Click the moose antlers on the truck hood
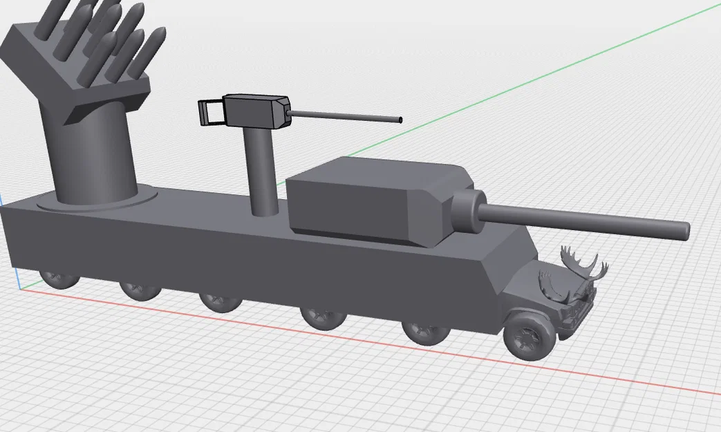Viewport: 721px width, 432px height. coord(574,276)
